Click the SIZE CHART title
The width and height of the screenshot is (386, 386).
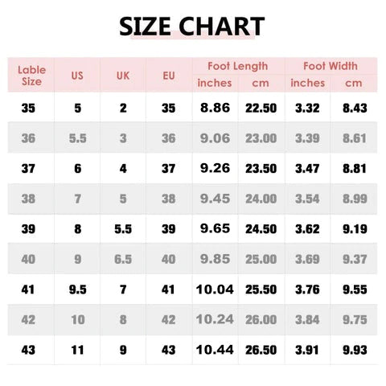click(191, 27)
